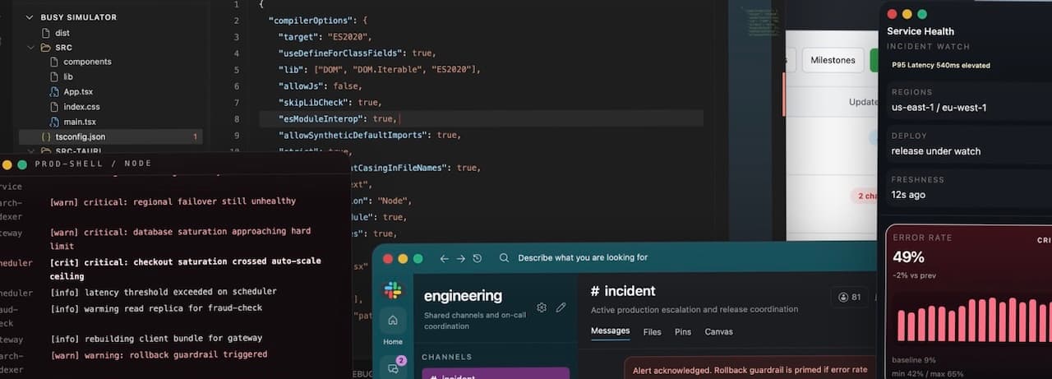Image resolution: width=1052 pixels, height=379 pixels.
Task: Open Slack history clock icon
Action: 478,258
